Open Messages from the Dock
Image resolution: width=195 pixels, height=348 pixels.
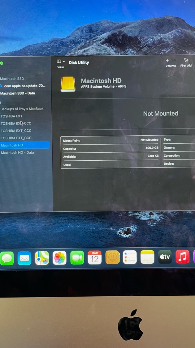pos(7,258)
